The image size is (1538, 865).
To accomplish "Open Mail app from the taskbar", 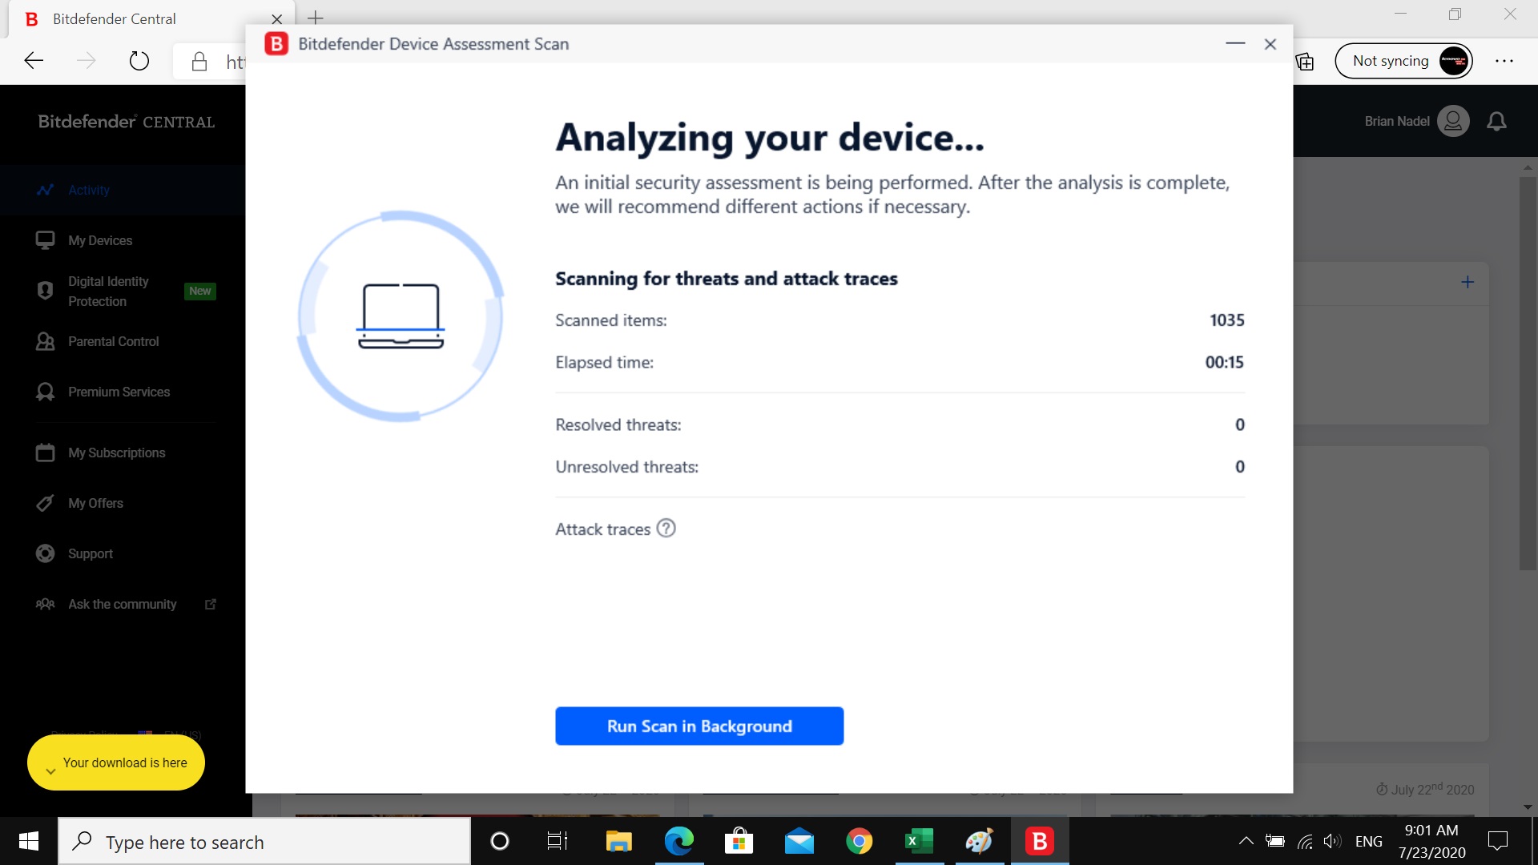I will pyautogui.click(x=799, y=841).
